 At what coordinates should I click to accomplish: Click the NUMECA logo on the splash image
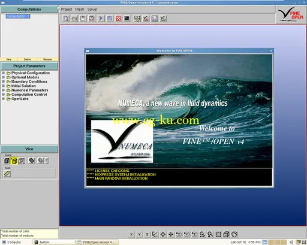click(122, 141)
